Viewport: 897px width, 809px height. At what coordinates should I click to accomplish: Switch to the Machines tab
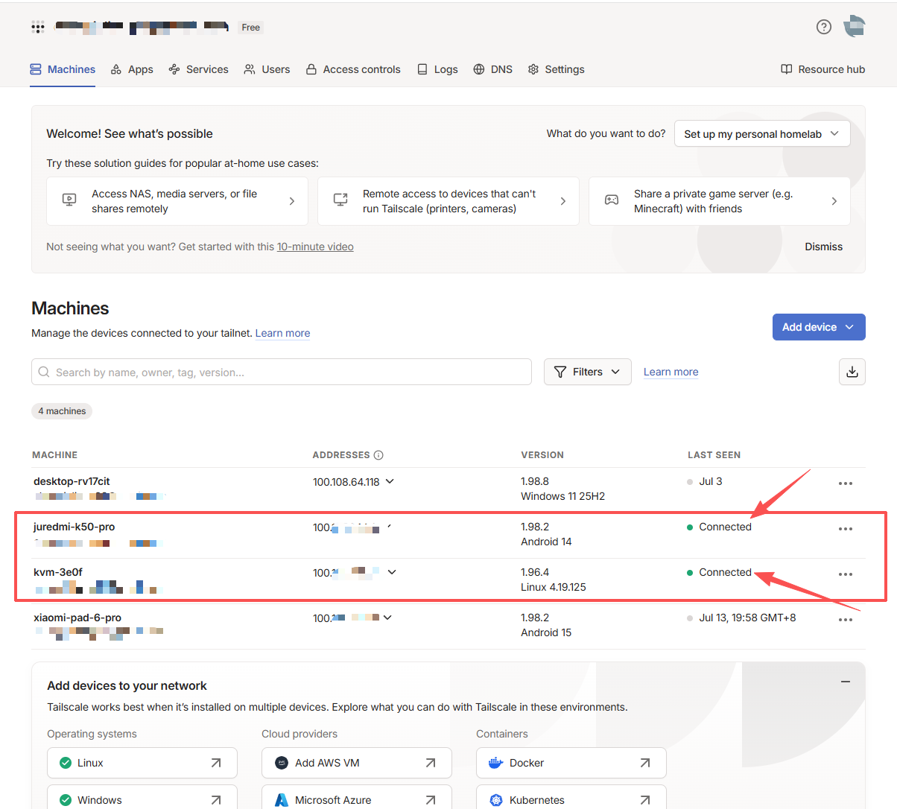(x=63, y=69)
